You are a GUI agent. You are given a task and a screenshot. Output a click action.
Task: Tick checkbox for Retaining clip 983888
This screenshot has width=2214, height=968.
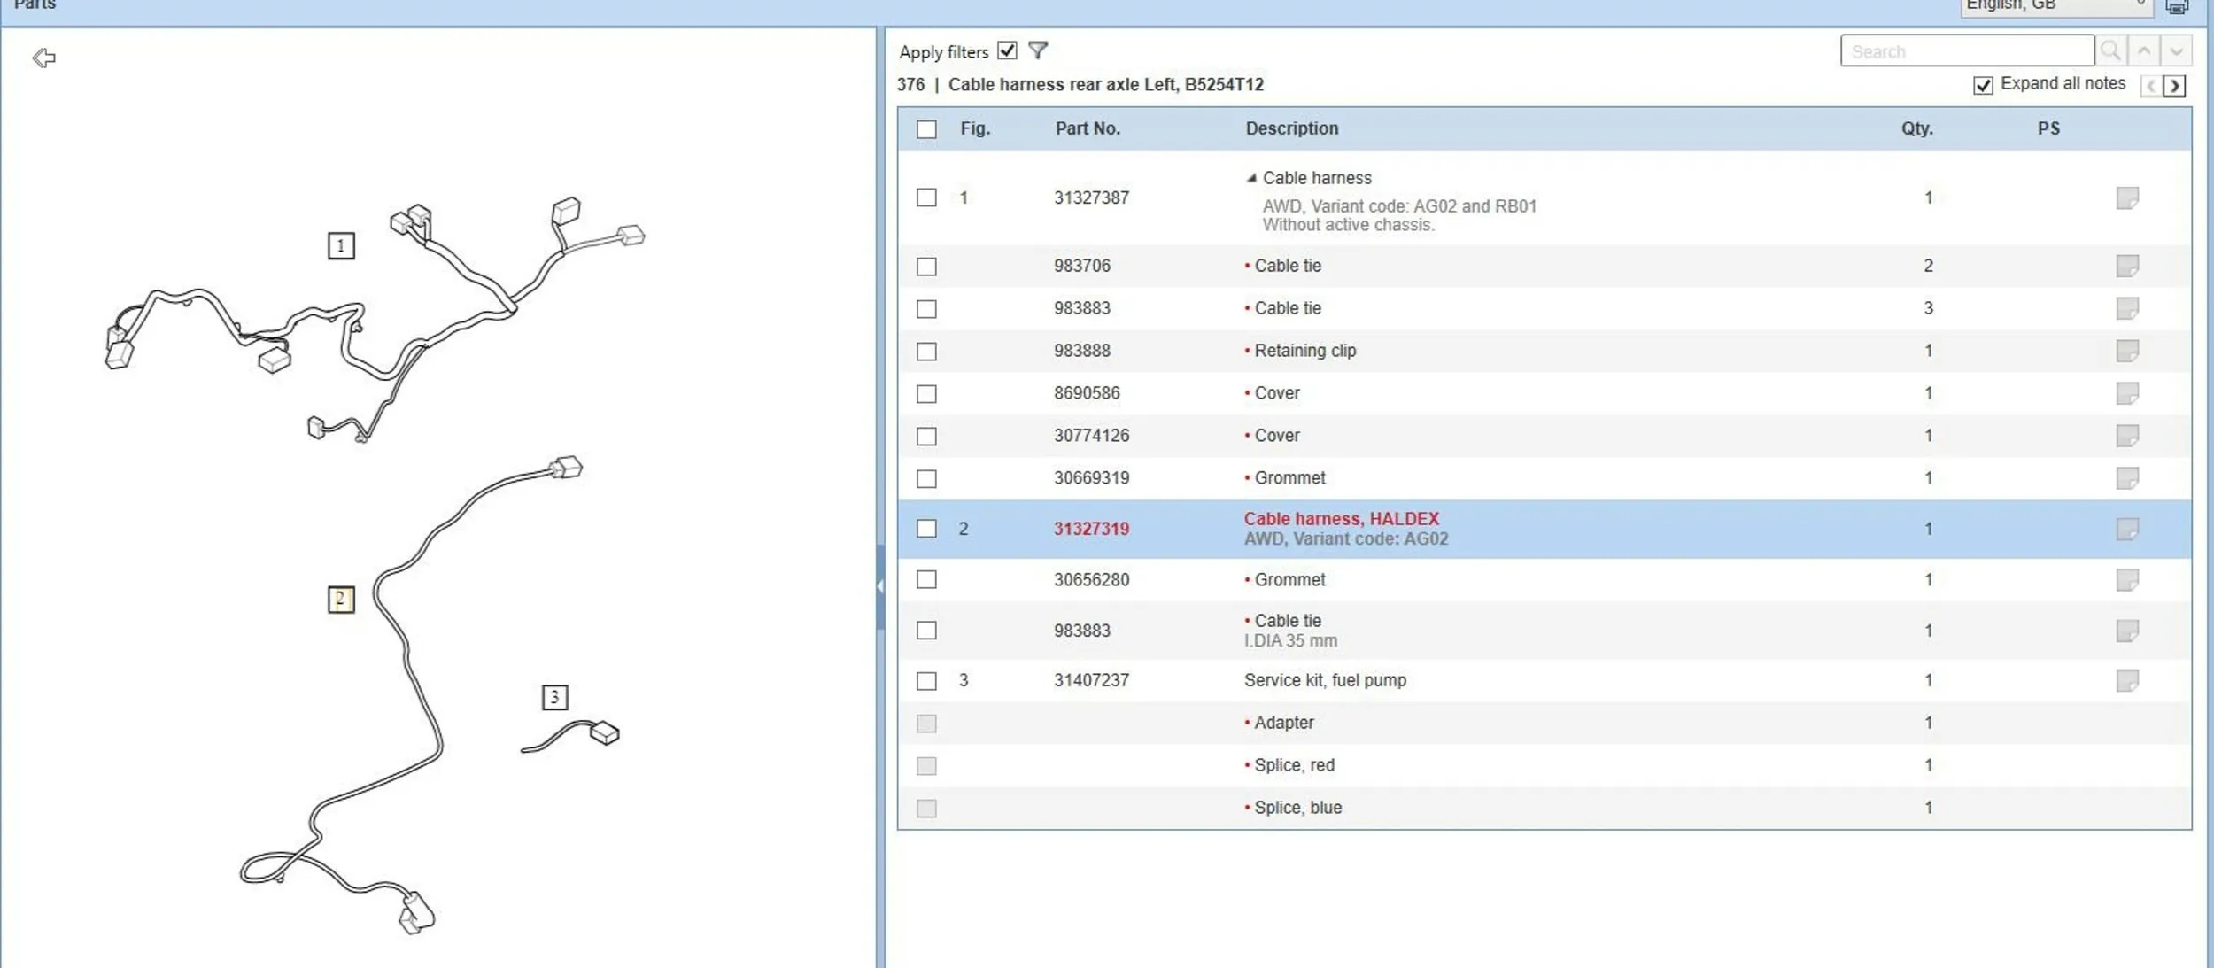[x=926, y=352]
